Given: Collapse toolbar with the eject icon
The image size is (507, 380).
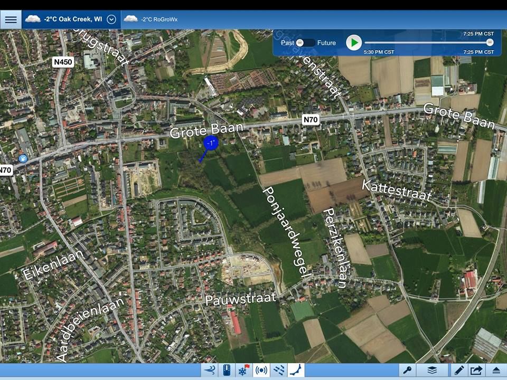Looking at the screenshot, I should (x=496, y=370).
